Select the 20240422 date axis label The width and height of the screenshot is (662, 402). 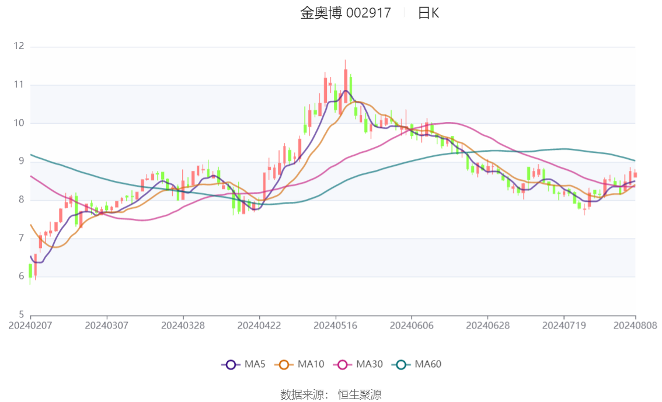coord(259,326)
